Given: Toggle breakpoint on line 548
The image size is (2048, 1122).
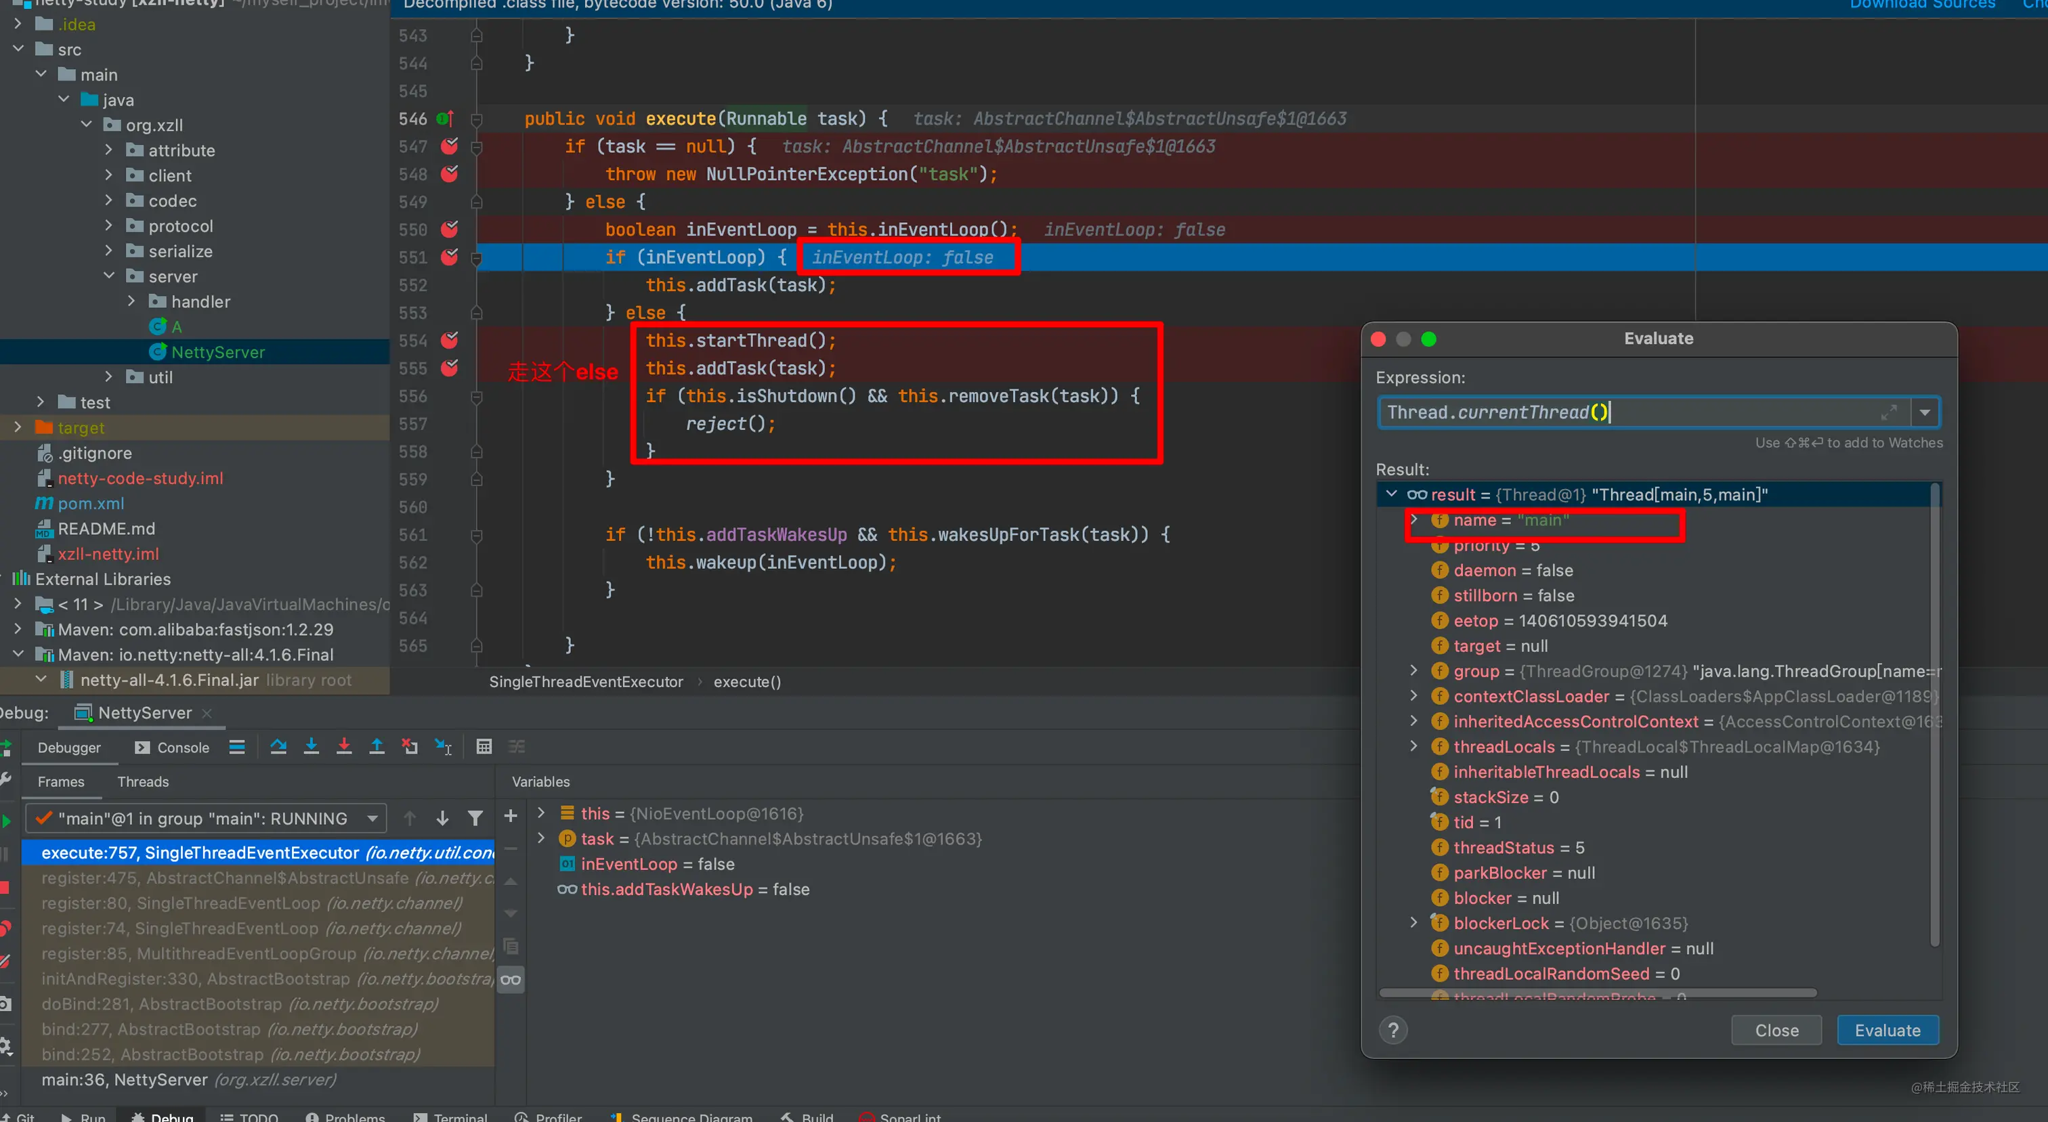Looking at the screenshot, I should click(x=449, y=174).
